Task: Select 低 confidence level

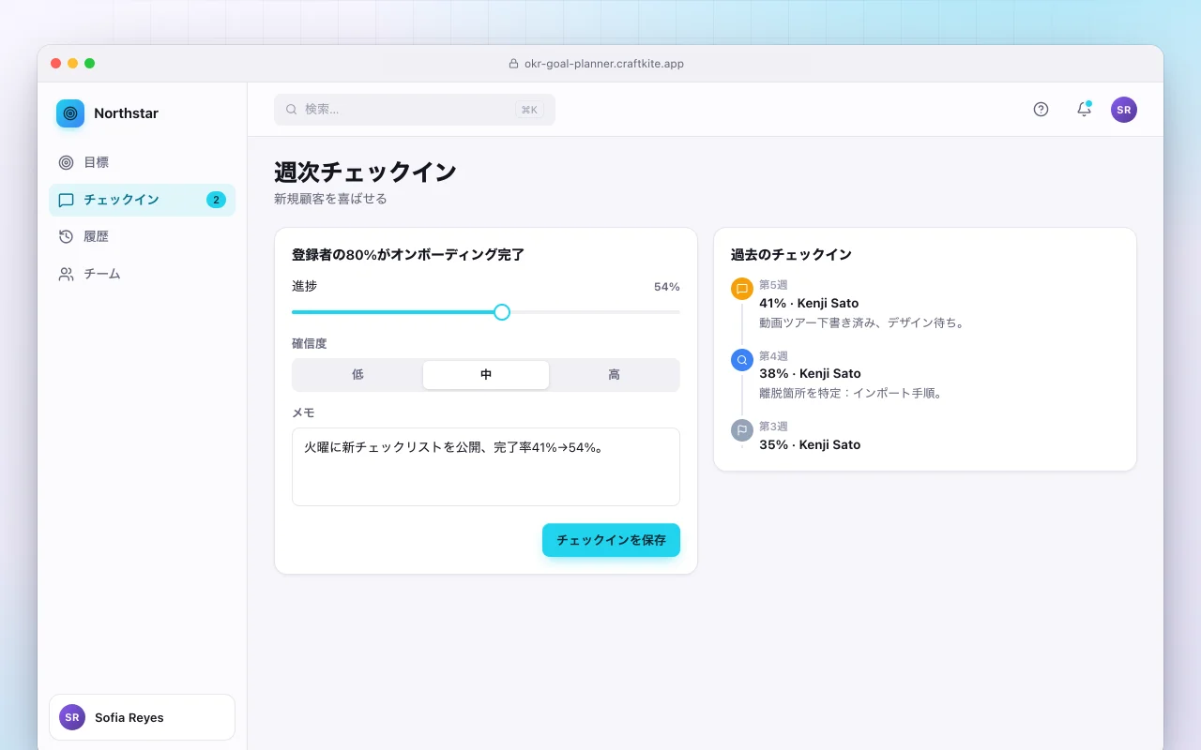Action: click(x=357, y=375)
